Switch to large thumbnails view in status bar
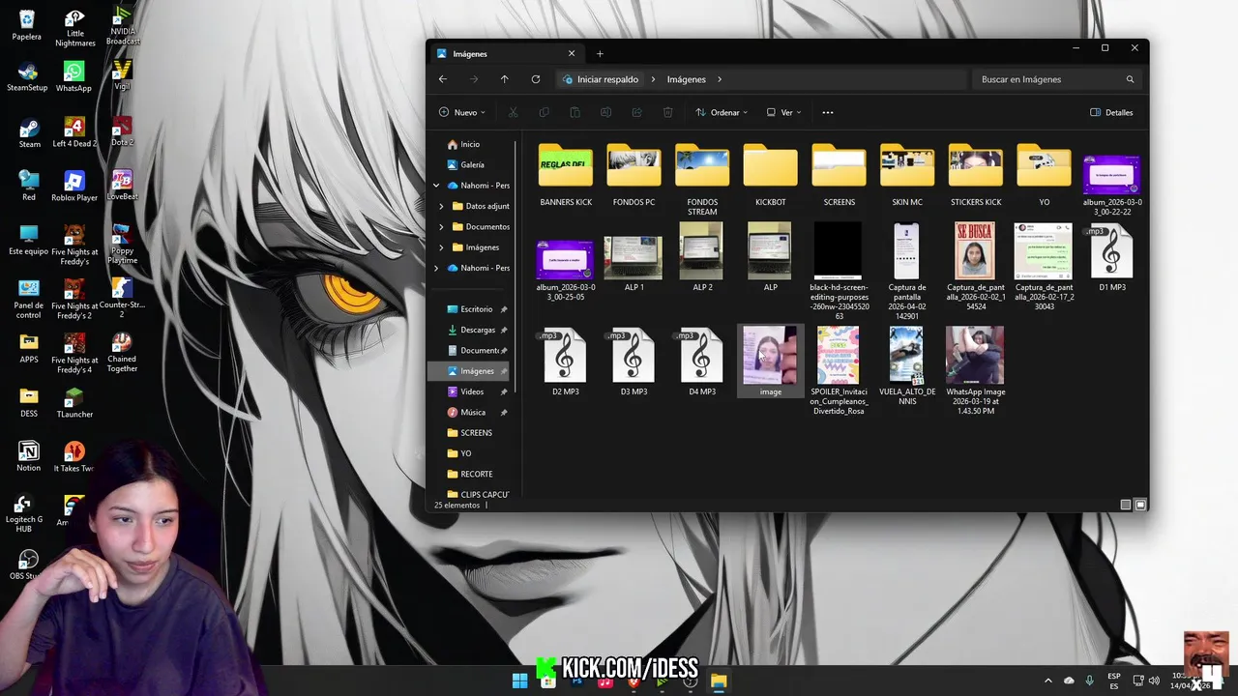The height and width of the screenshot is (696, 1238). click(x=1140, y=505)
